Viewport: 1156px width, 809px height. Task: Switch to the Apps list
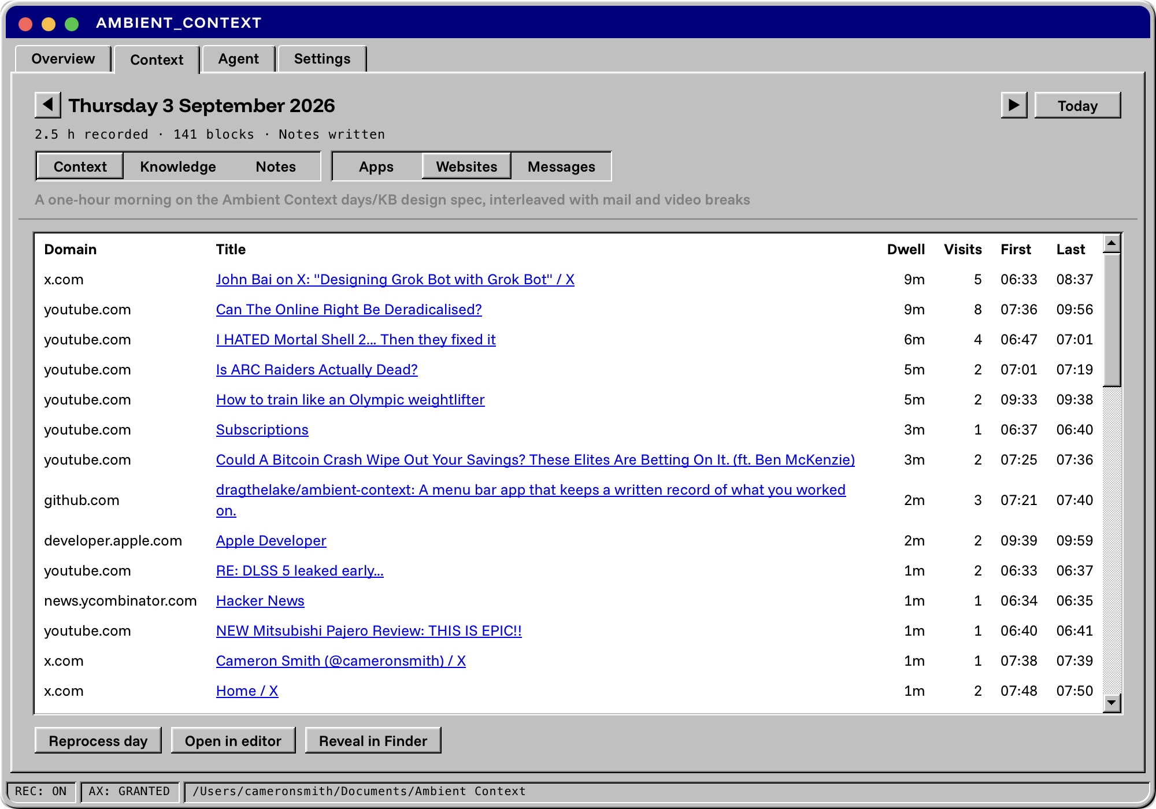[376, 166]
